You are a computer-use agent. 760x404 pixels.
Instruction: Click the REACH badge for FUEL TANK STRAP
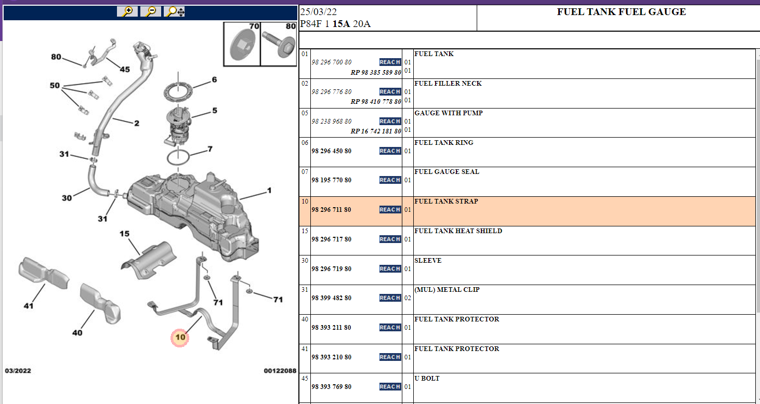[390, 210]
